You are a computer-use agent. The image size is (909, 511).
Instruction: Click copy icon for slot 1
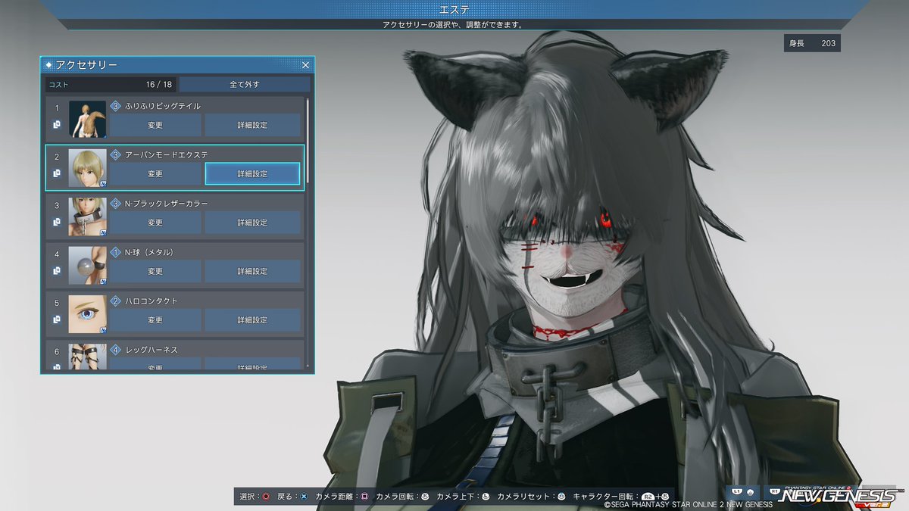57,124
